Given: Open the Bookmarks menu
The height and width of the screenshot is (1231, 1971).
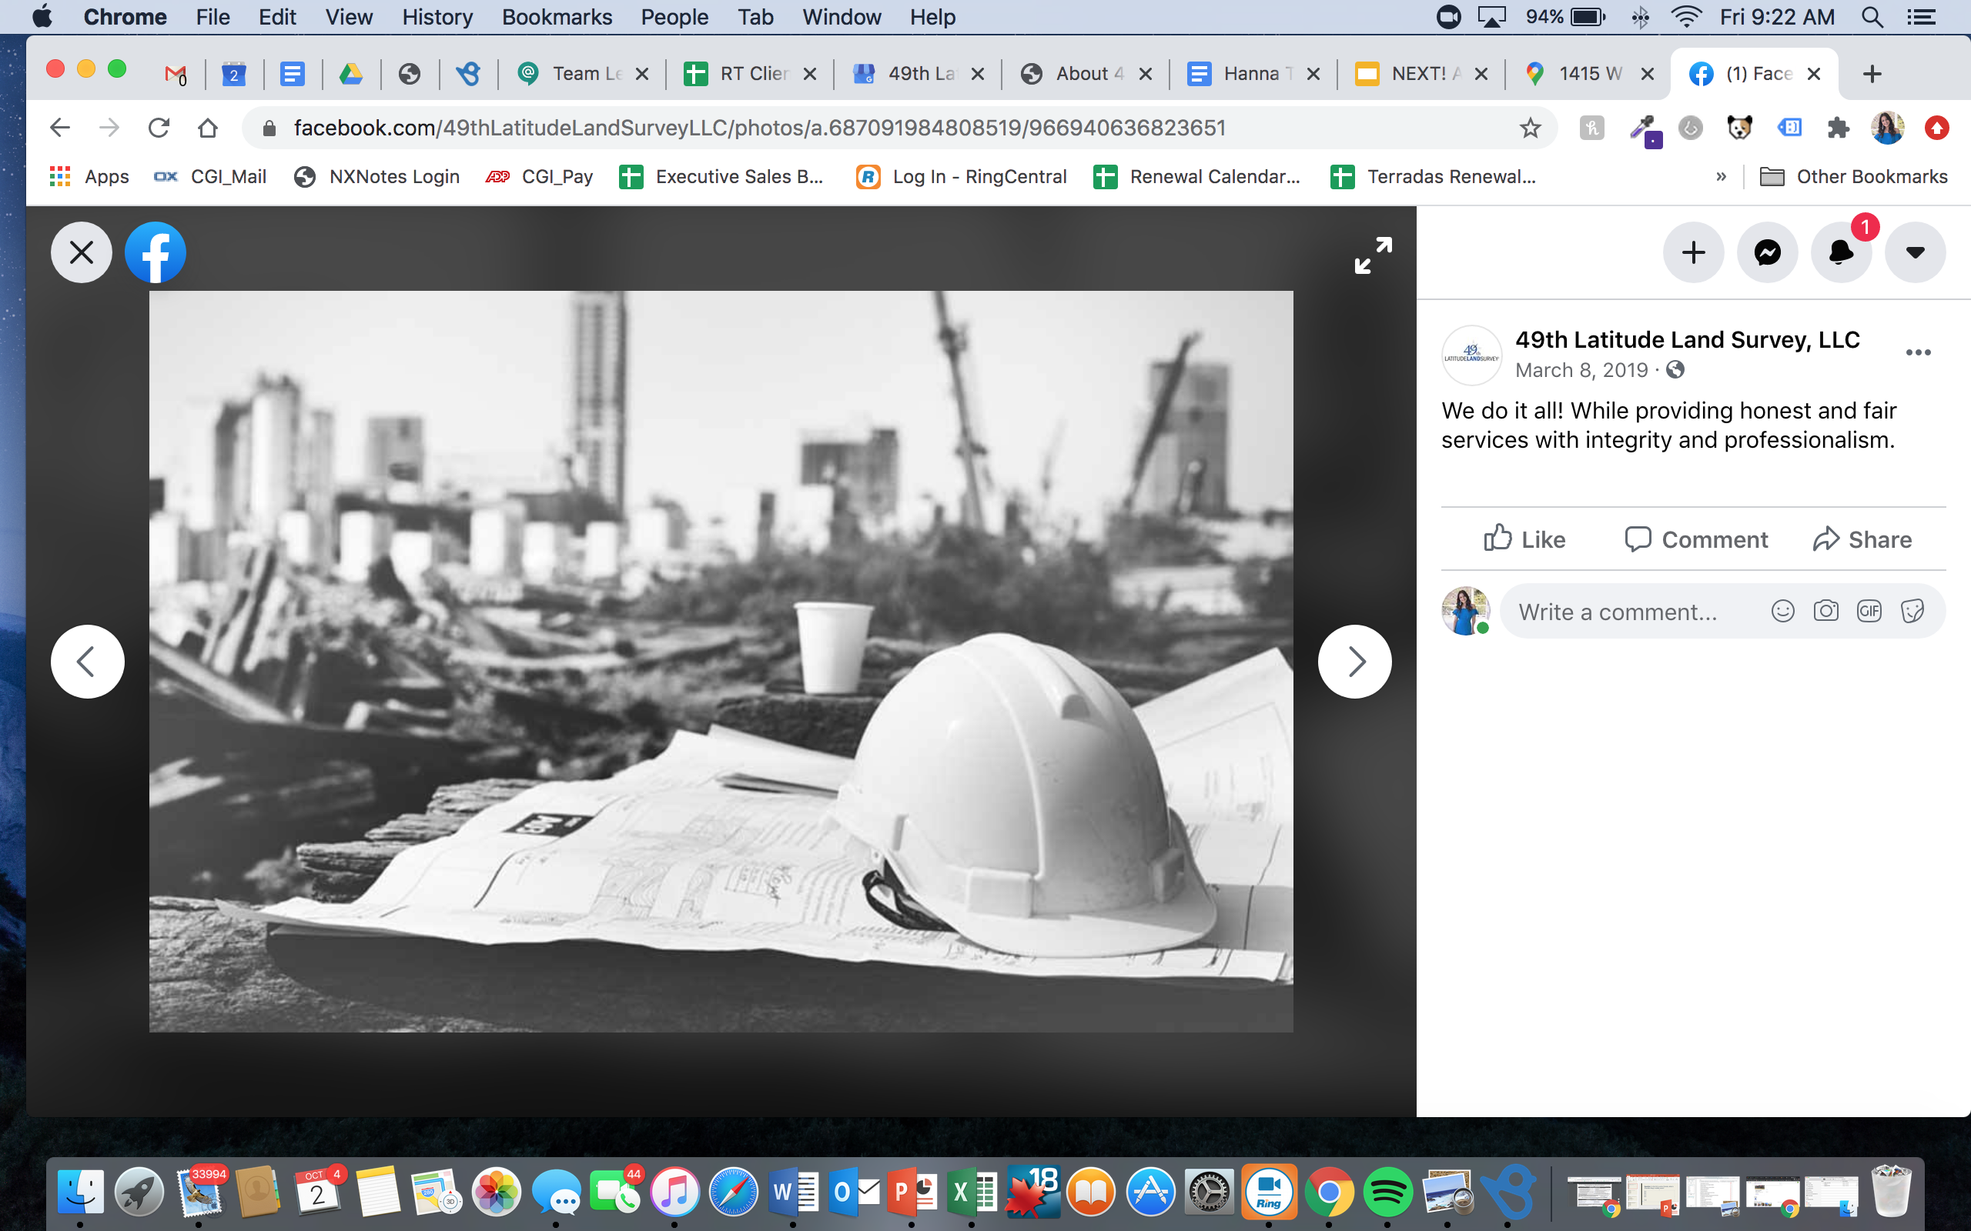Looking at the screenshot, I should 557,17.
